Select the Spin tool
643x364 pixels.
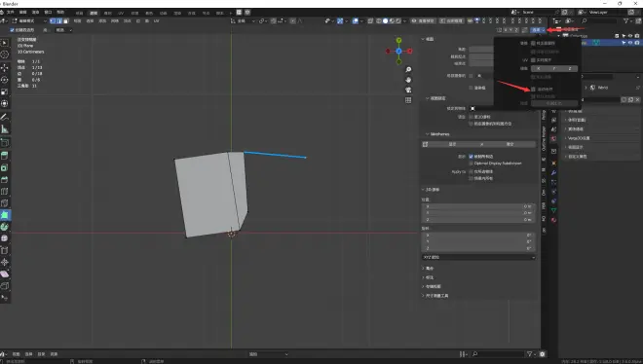(5, 227)
